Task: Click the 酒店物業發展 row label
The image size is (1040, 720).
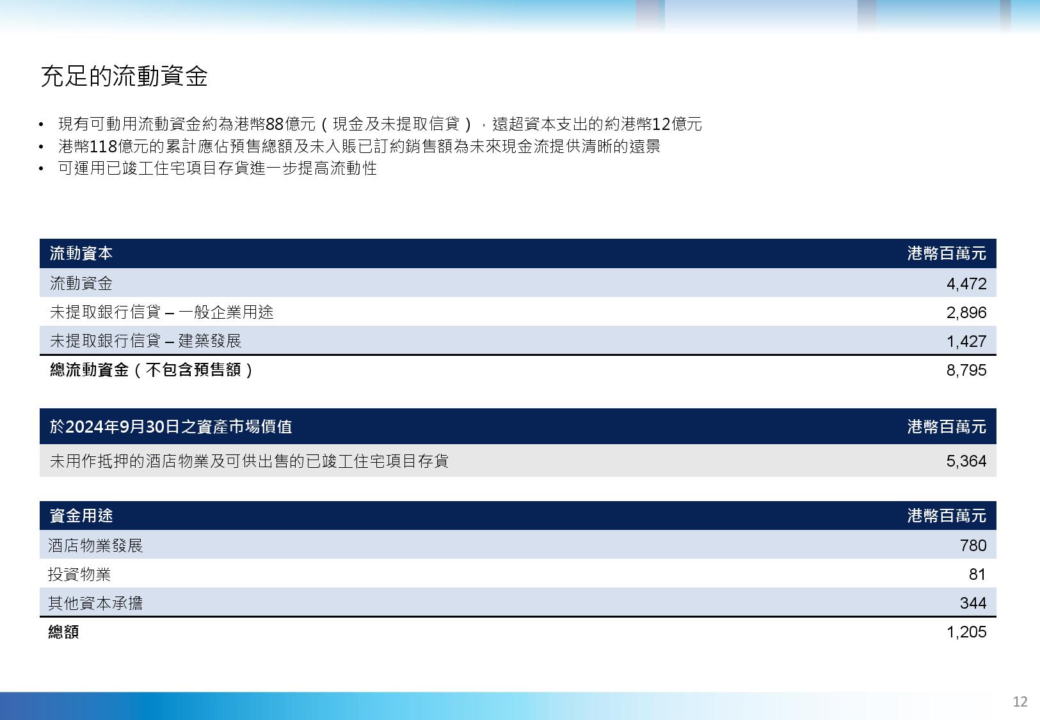Action: tap(95, 545)
